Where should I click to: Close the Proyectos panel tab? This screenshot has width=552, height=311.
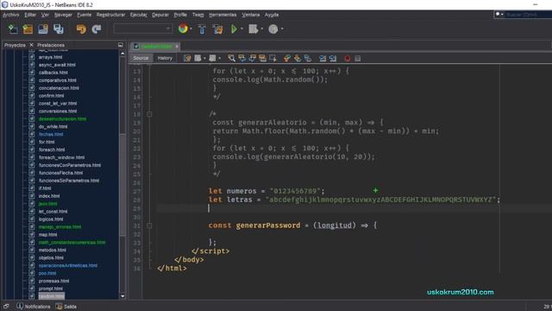31,45
